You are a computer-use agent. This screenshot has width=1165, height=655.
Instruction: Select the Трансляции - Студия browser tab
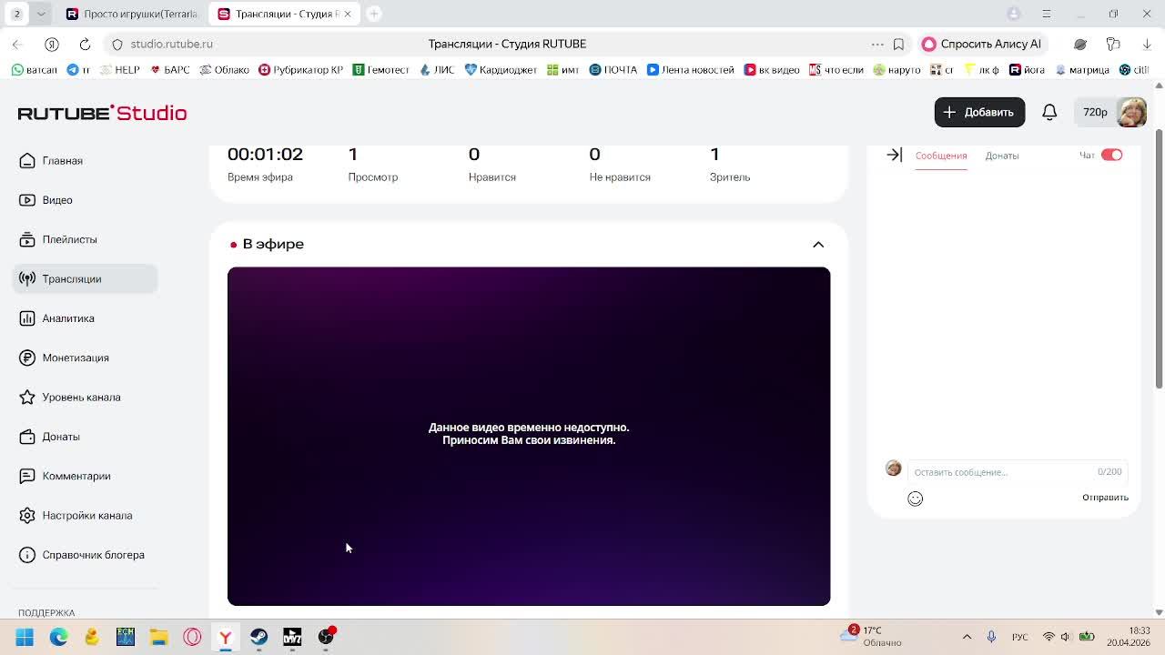[x=284, y=14]
